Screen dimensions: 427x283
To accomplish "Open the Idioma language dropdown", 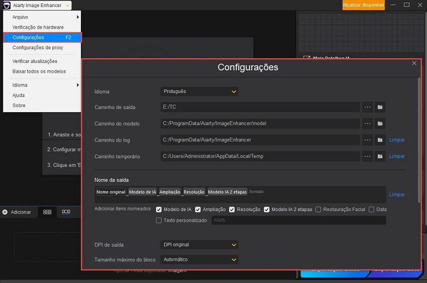I will 199,91.
